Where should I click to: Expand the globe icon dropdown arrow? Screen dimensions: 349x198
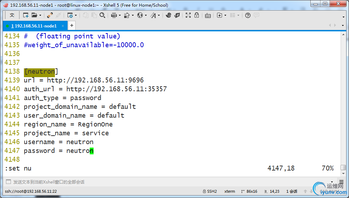pyautogui.click(x=146, y=16)
